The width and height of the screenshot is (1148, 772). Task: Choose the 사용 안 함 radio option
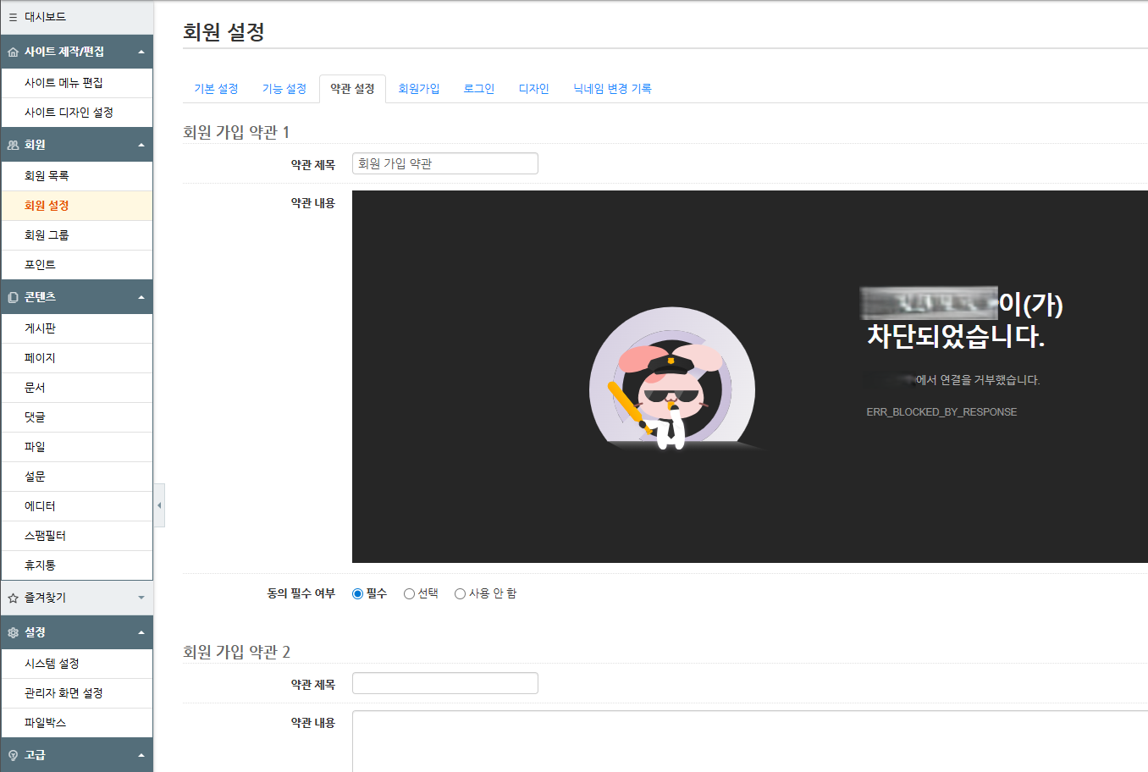460,594
